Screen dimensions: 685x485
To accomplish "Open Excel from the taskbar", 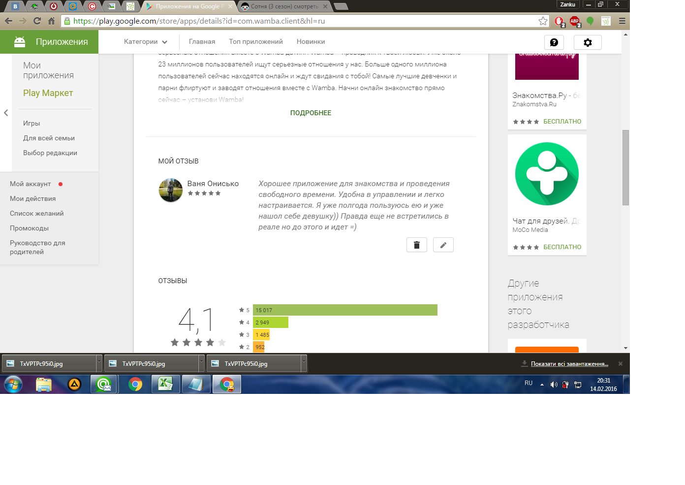I will (x=165, y=385).
